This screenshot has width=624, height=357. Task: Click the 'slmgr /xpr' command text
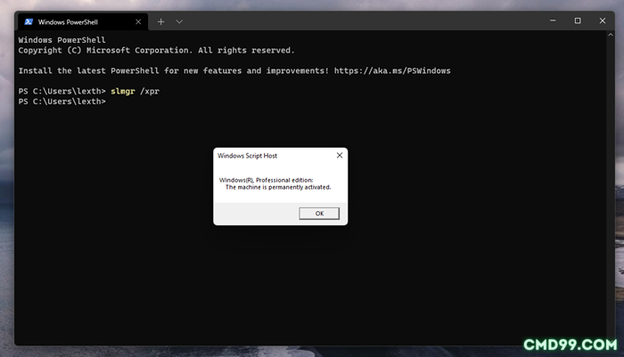tap(135, 91)
